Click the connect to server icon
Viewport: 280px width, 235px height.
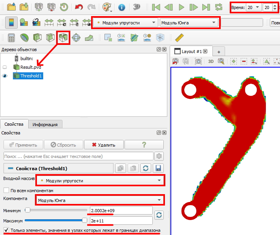(39, 7)
